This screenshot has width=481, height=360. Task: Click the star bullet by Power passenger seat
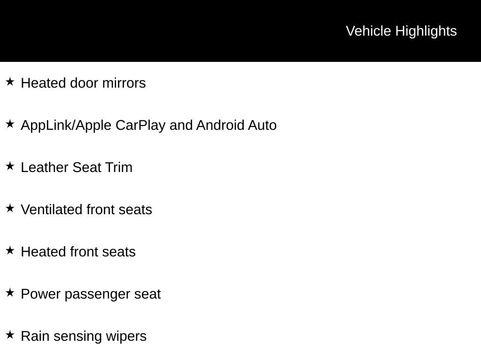coord(10,293)
